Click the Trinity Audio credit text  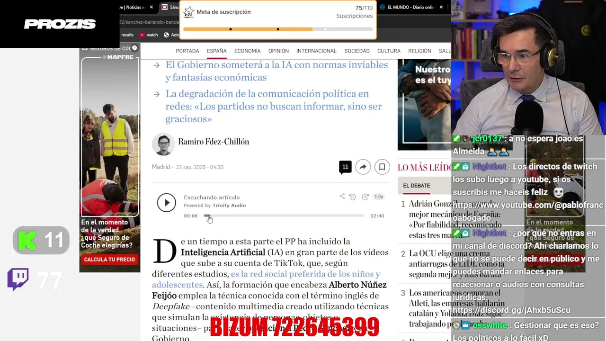(214, 206)
